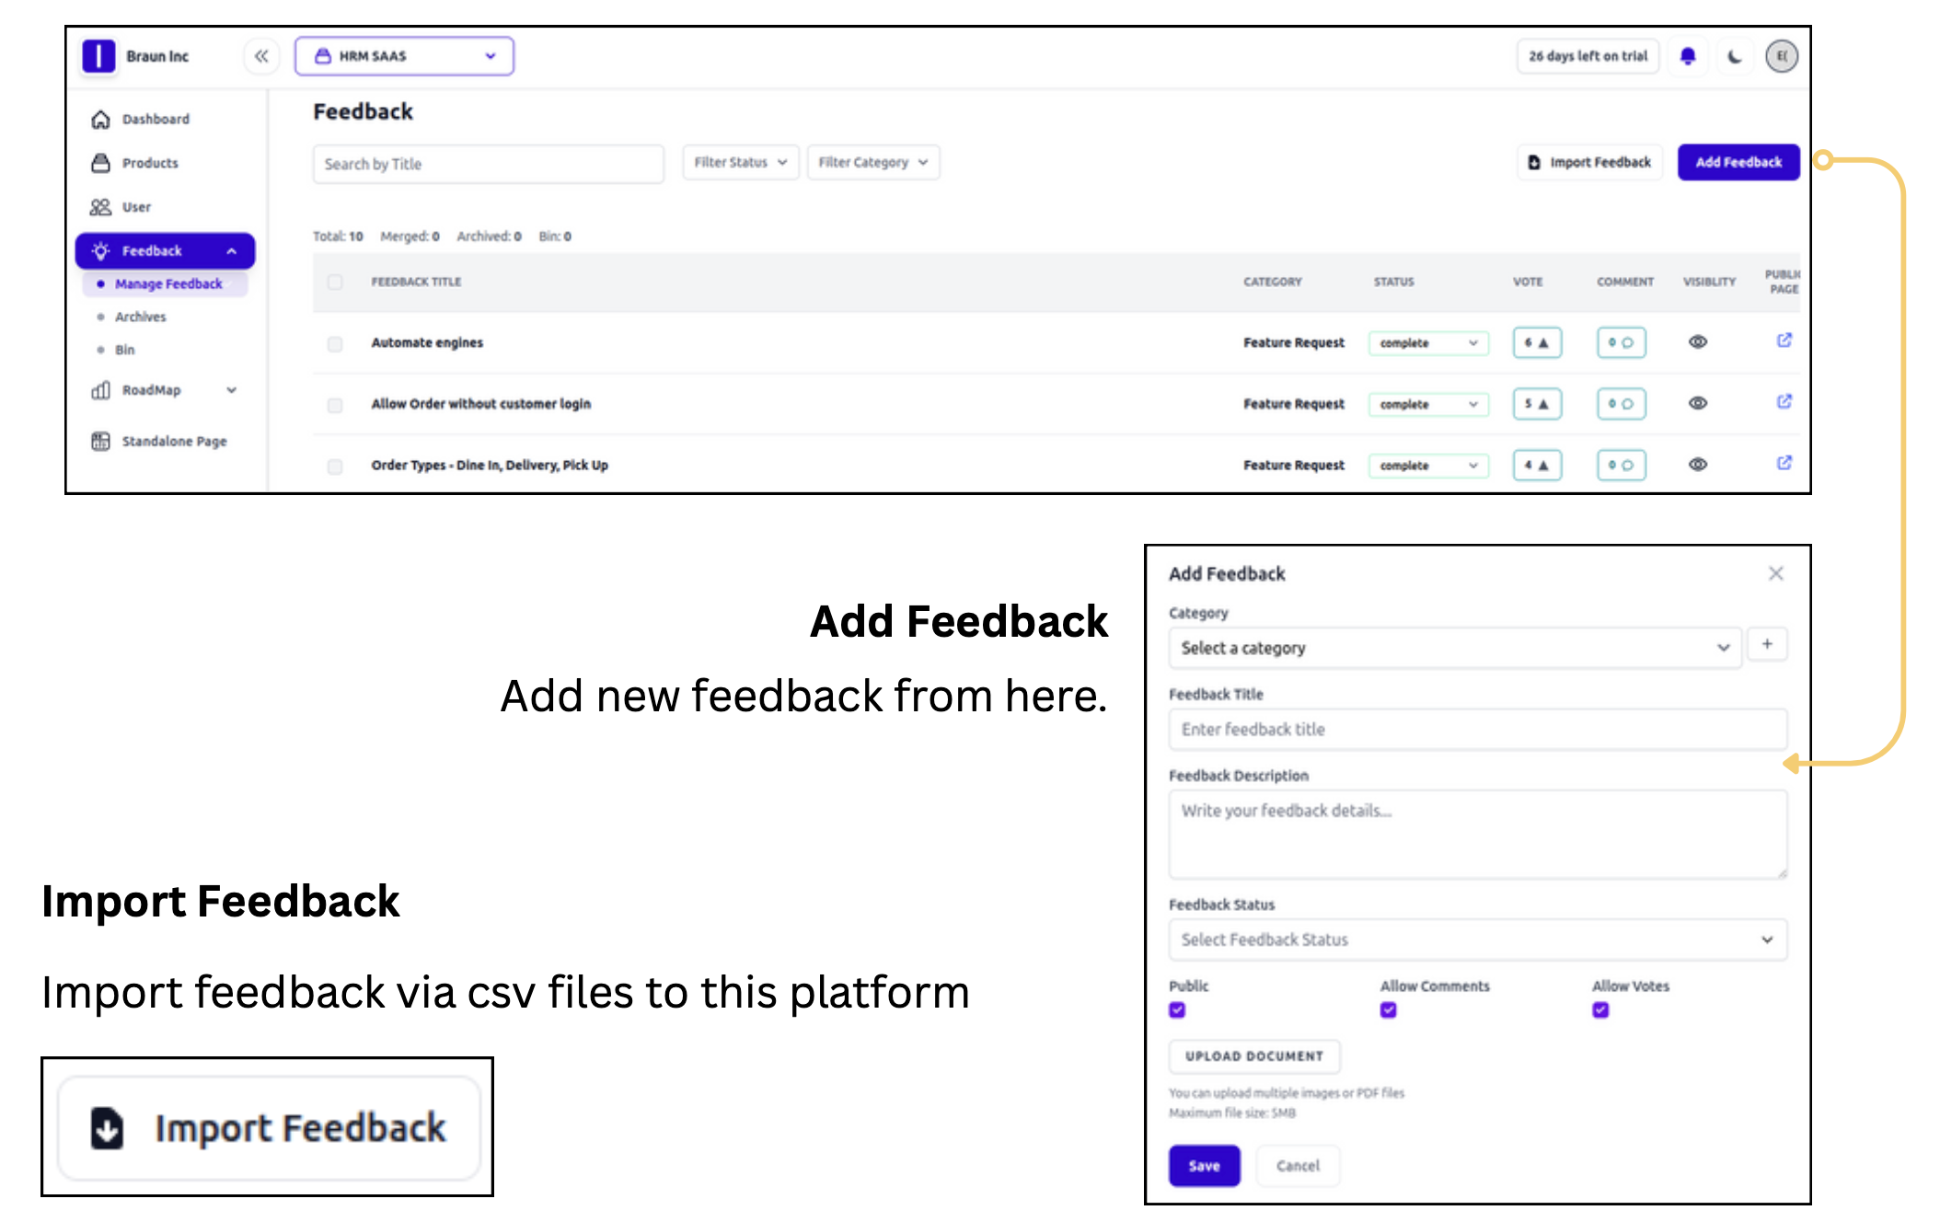Open public page link for Automate engines
This screenshot has height=1222, width=1940.
1784,340
